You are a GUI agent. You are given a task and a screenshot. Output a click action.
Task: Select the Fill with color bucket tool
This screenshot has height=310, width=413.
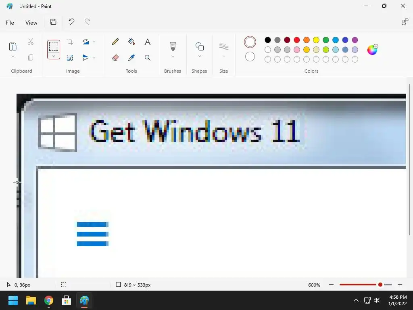tap(131, 42)
